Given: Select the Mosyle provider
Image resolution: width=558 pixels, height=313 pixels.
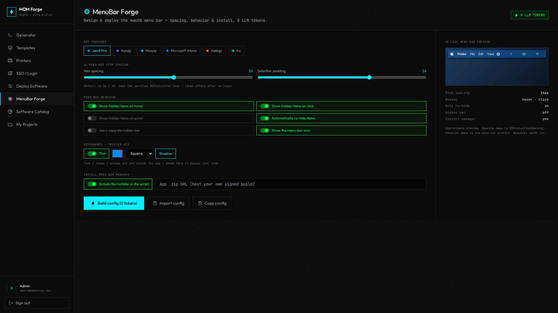Looking at the screenshot, I should [149, 51].
